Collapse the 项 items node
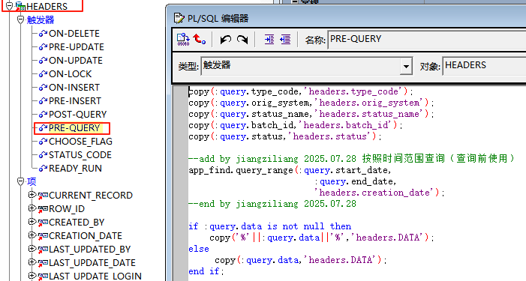 point(21,181)
